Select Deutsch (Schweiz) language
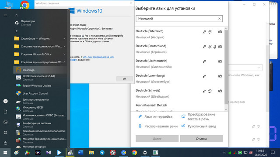This screenshot has width=280, height=157. pyautogui.click(x=179, y=93)
